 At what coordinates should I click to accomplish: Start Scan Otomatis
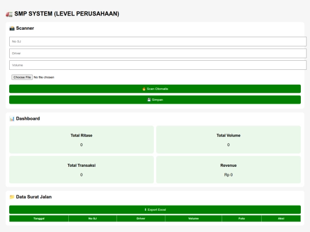coord(155,89)
